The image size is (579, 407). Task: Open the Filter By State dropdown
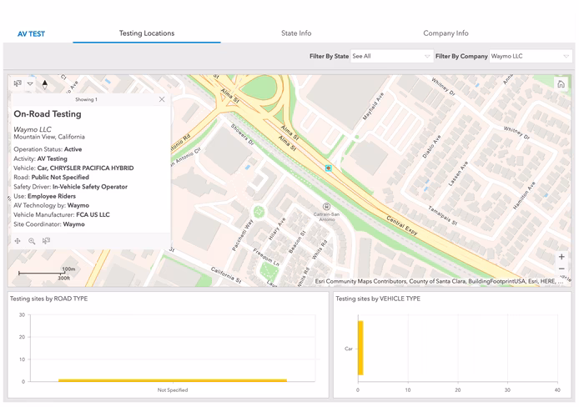(x=391, y=56)
